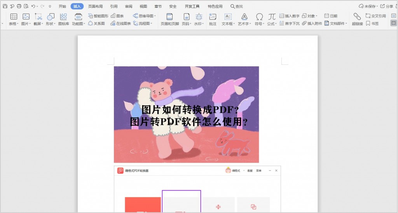
Task: Open the 开发工具 (Developer) tab
Action: 192,6
